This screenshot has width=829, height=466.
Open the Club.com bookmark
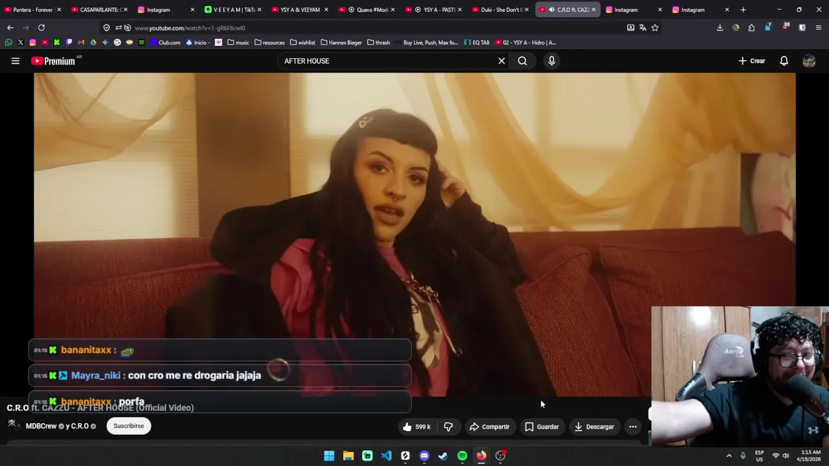pos(165,43)
